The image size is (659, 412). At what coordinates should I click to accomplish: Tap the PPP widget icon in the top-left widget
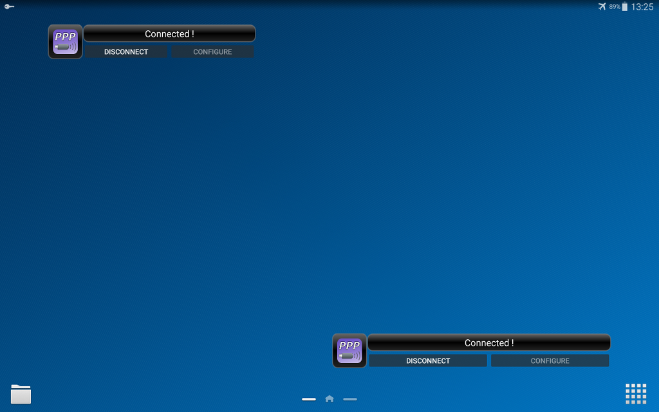click(65, 42)
